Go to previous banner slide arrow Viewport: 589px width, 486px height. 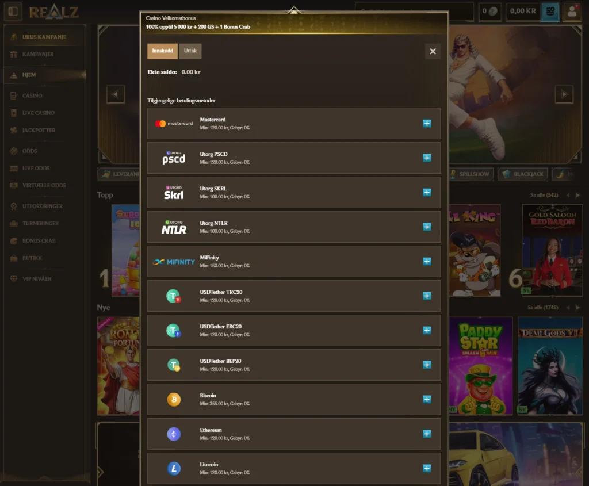(x=115, y=94)
